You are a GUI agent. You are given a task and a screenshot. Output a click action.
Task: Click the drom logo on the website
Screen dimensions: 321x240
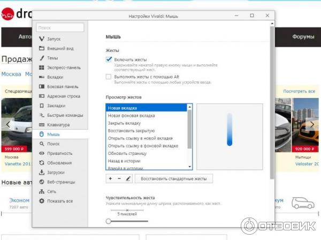[17, 14]
